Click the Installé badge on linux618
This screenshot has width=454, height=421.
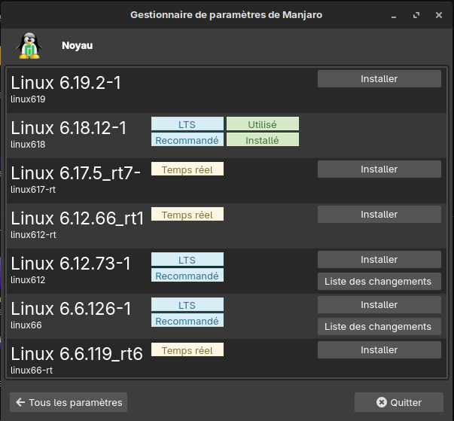pyautogui.click(x=262, y=140)
